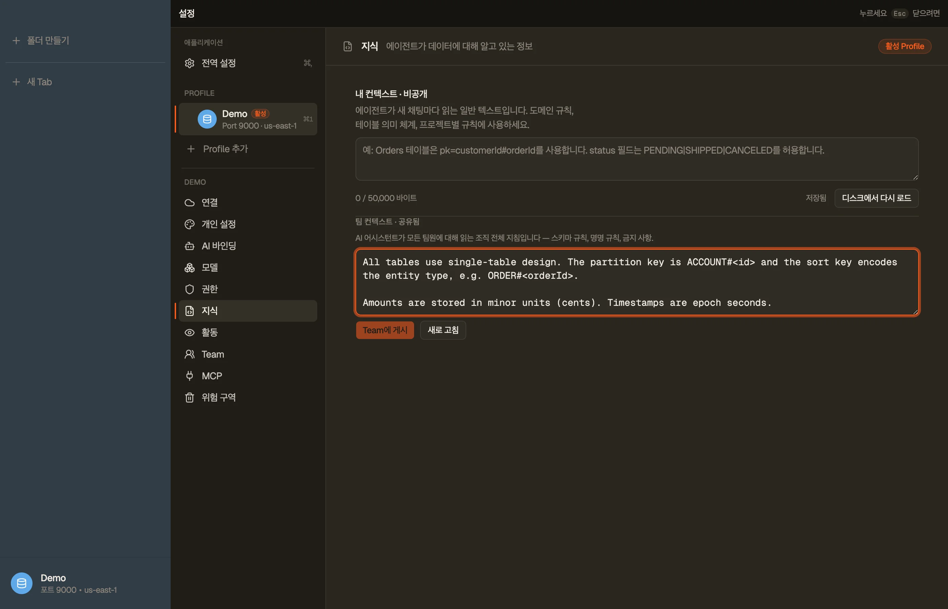Click the bottom-left Demo 포트 9000 profile label
Screen dimensions: 948x609
click(x=78, y=584)
